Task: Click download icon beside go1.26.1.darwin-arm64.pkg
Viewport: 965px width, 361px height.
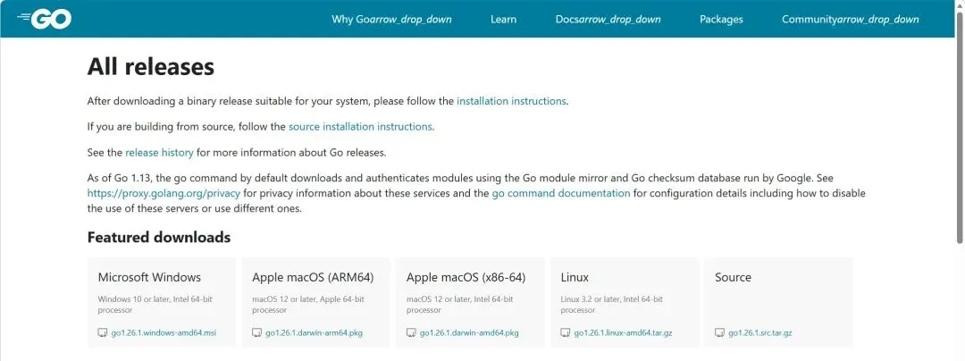Action: 257,333
